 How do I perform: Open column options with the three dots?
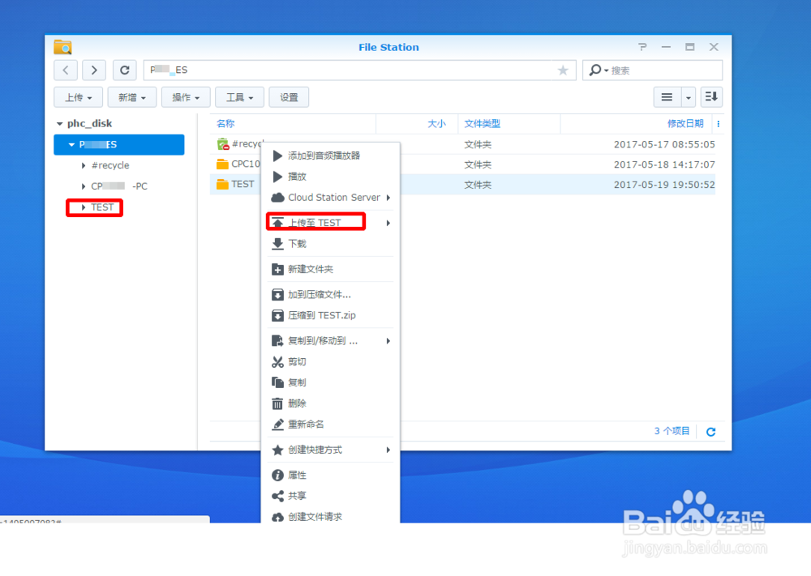coord(719,123)
